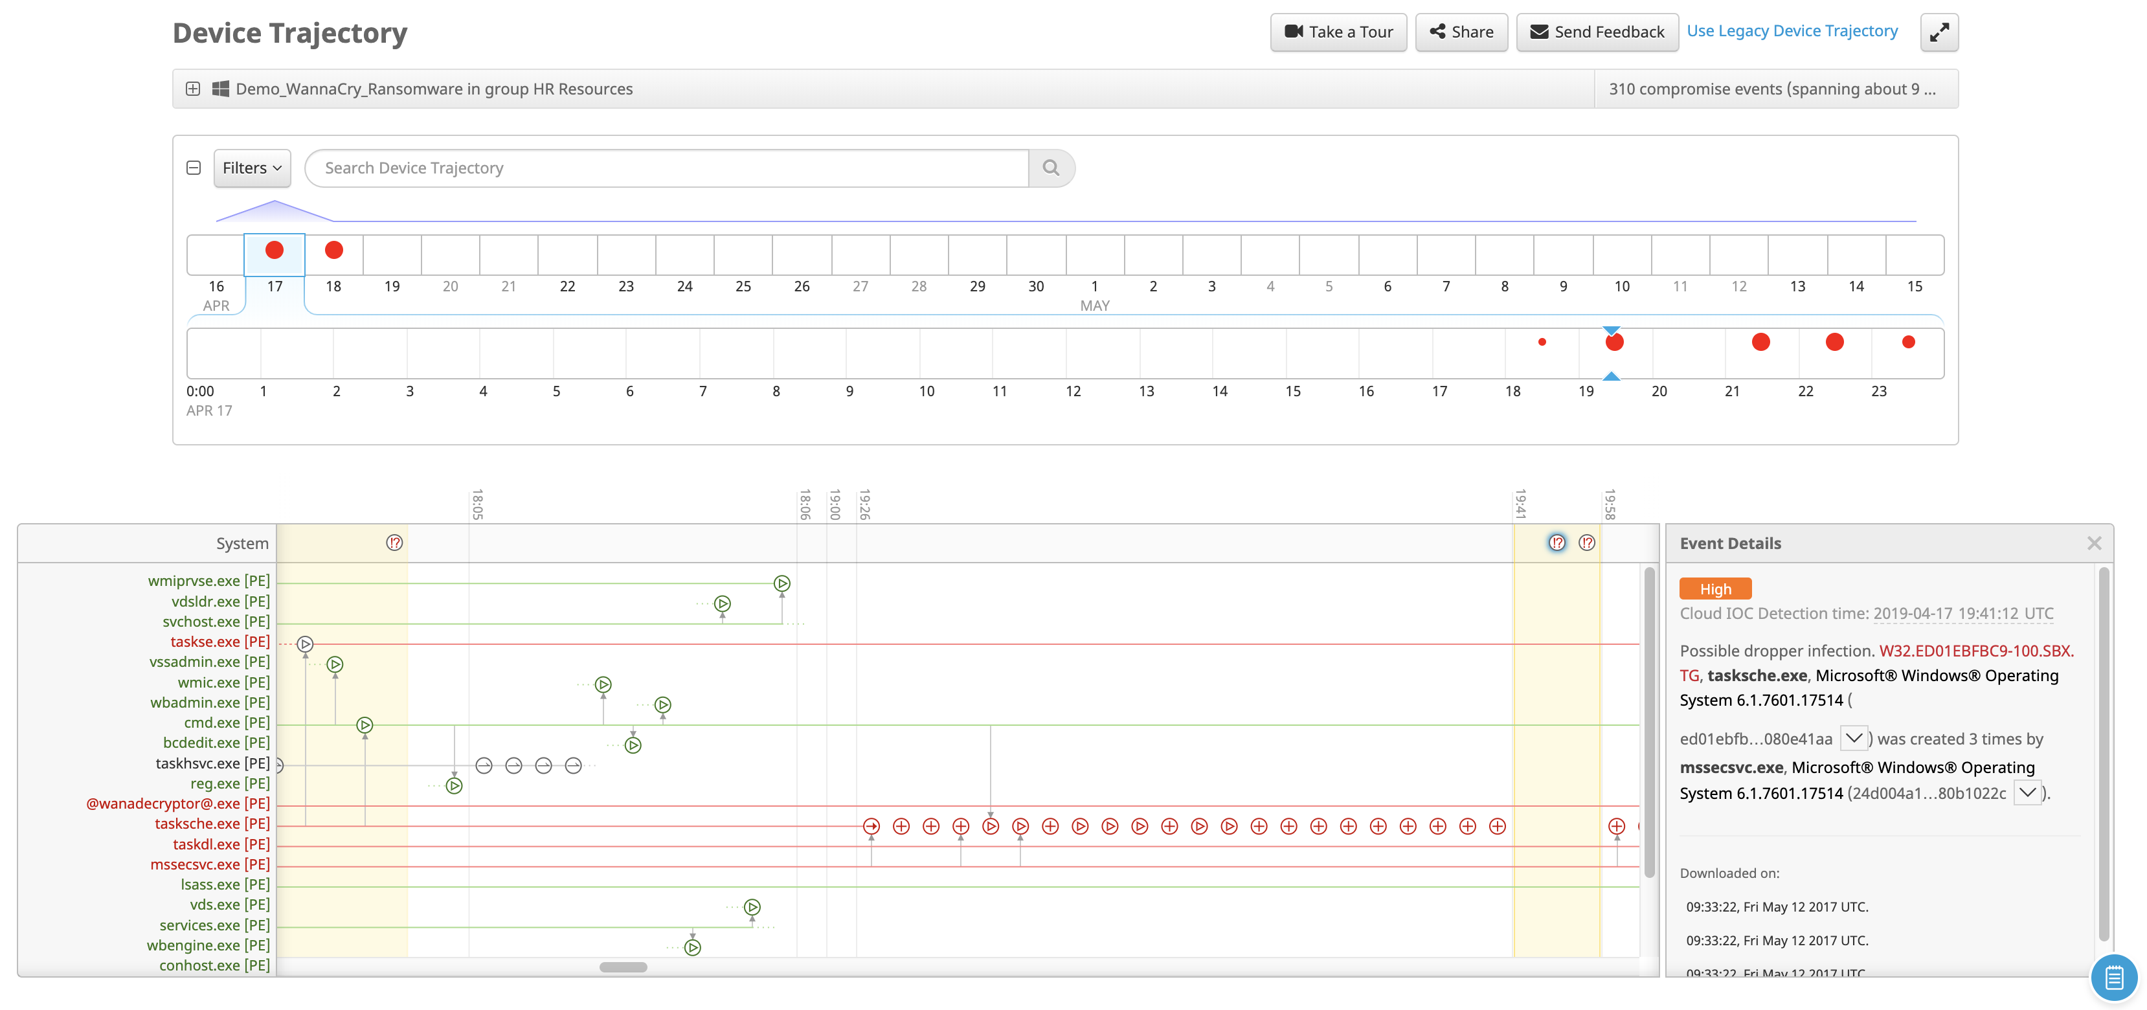Click the wmiprvse.exe process start event icon
Image resolution: width=2147 pixels, height=1010 pixels.
781,583
